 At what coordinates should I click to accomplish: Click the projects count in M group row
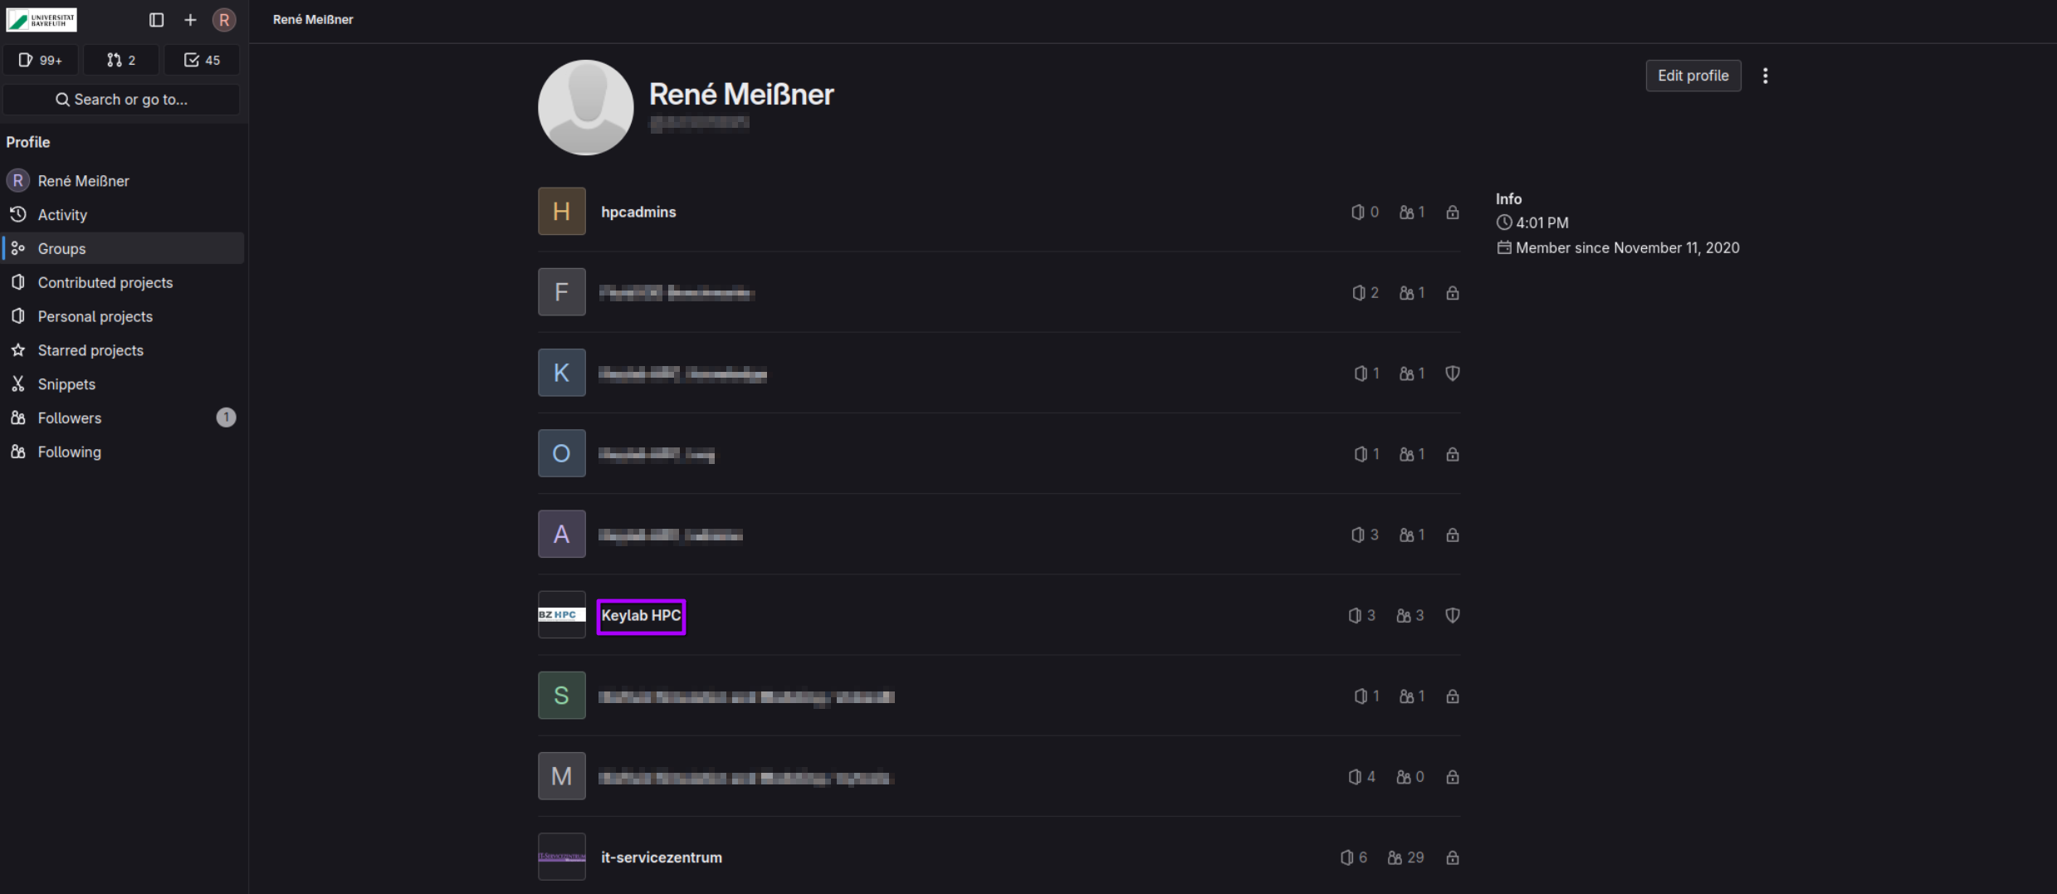click(x=1361, y=777)
